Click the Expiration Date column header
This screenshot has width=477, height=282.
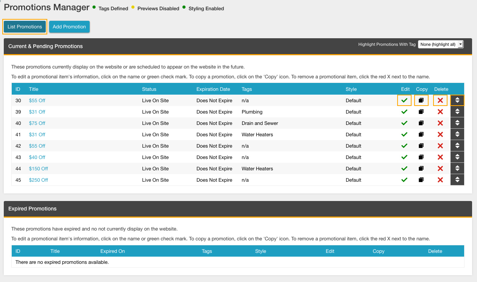tap(213, 89)
